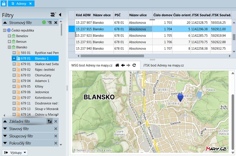Click the tree list icon in Stromový filtr
The width and height of the screenshot is (236, 156).
coord(50,22)
